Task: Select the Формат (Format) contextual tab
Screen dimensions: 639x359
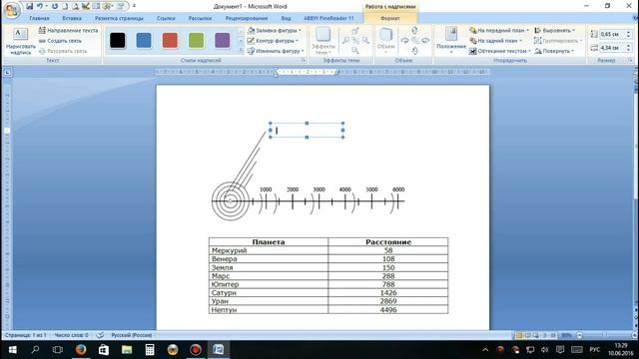Action: (390, 18)
